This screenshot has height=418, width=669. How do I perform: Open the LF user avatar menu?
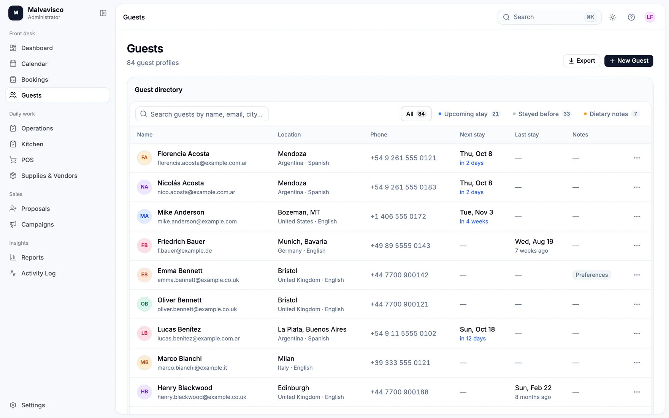coord(650,17)
